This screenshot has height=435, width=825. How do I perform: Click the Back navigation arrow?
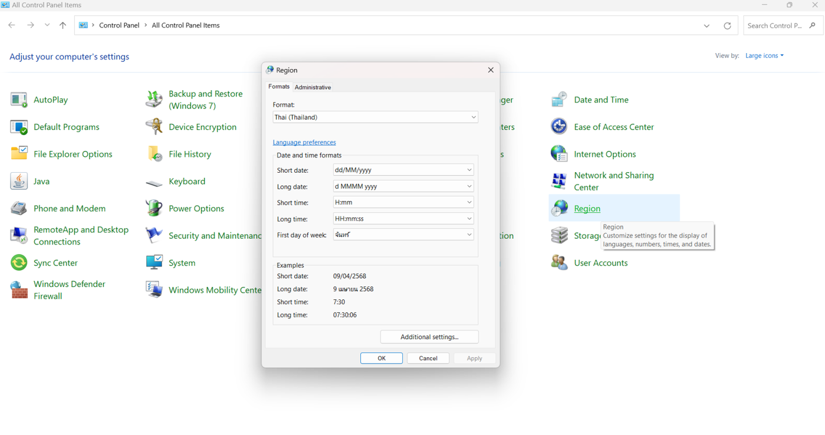tap(12, 25)
